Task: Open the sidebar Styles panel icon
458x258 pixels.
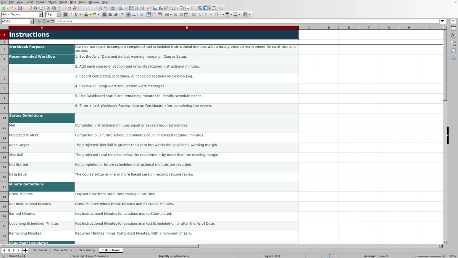Action: (x=453, y=36)
